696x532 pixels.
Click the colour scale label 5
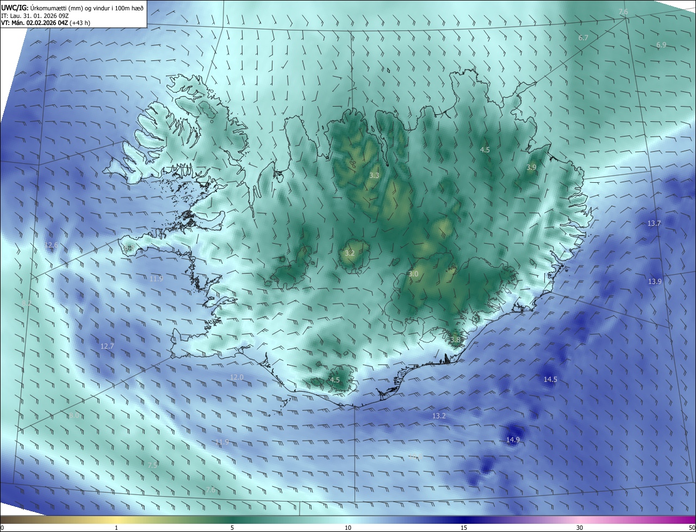pos(232,528)
